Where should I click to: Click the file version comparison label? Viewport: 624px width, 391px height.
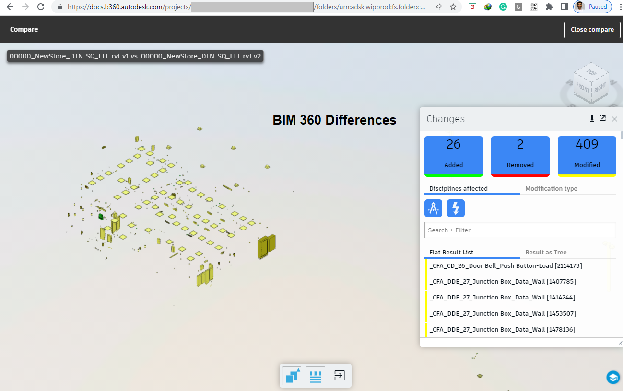pos(135,56)
